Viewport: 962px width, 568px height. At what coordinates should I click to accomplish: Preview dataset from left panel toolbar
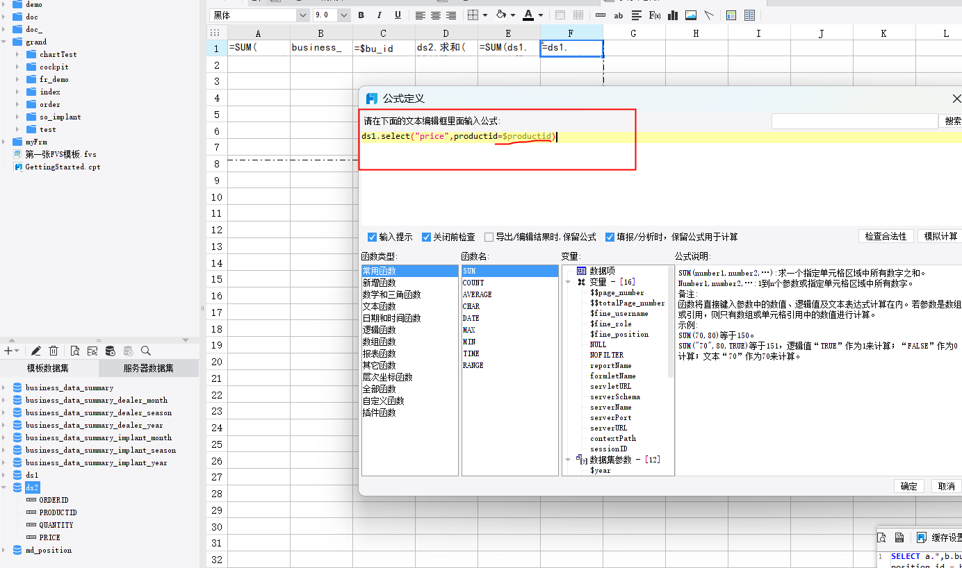tap(74, 351)
